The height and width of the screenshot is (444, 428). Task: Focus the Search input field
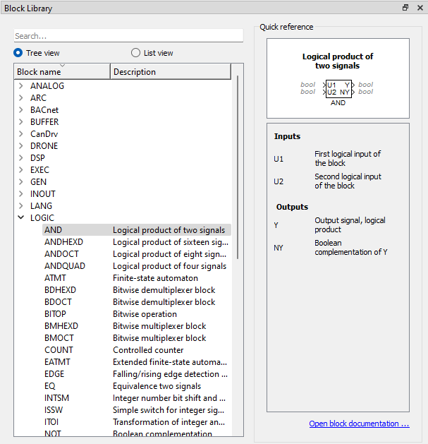pyautogui.click(x=128, y=36)
